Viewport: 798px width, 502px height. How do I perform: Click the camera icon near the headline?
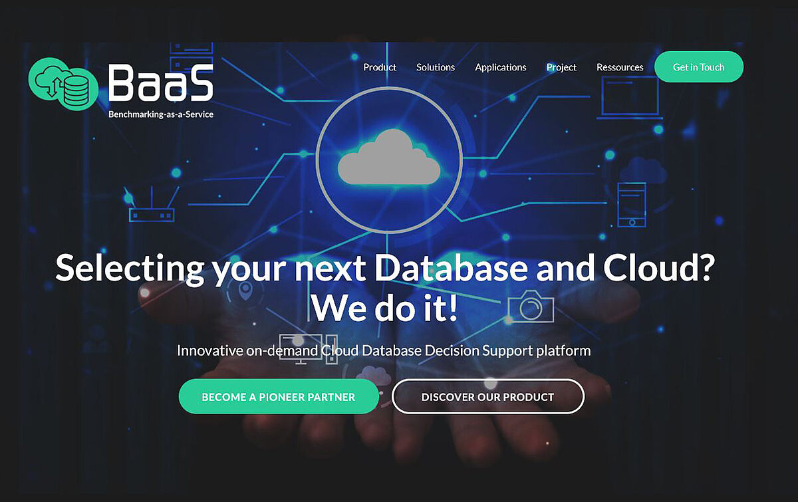531,306
